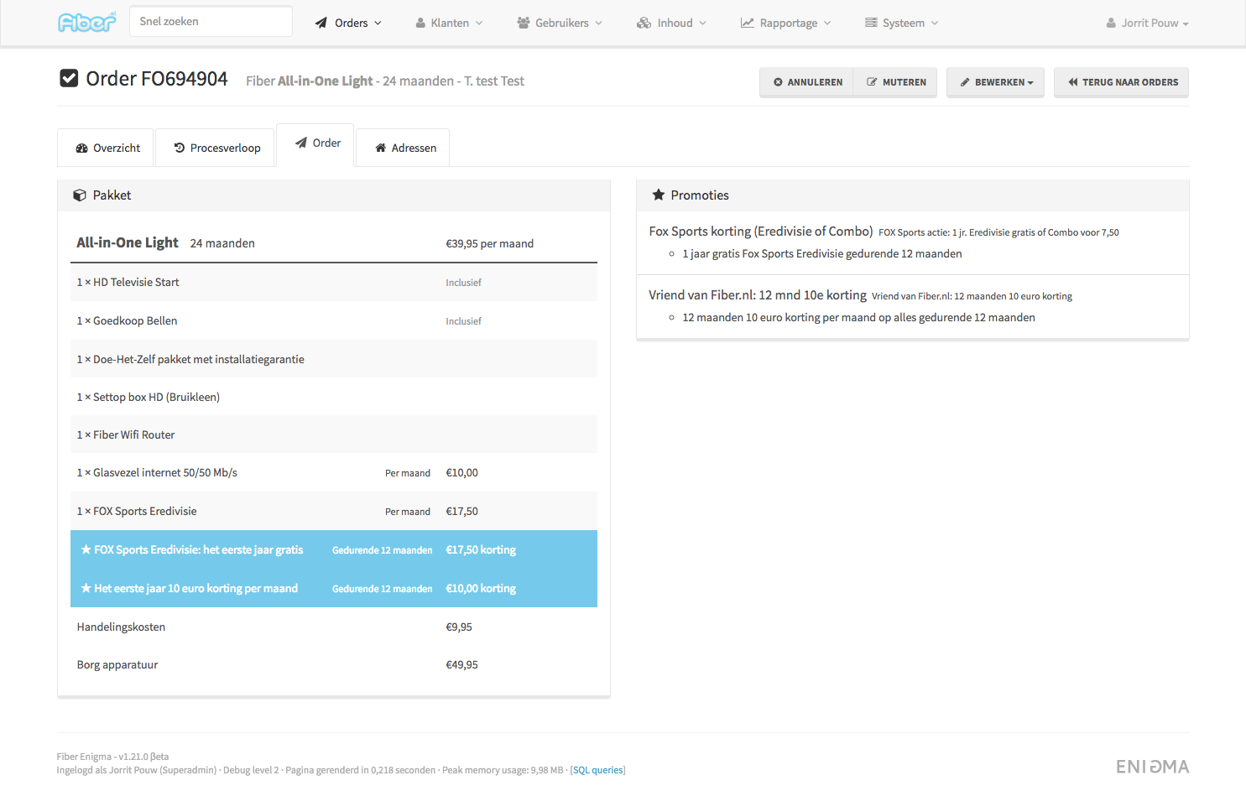
Task: Open the Rapportage menu
Action: pos(785,23)
